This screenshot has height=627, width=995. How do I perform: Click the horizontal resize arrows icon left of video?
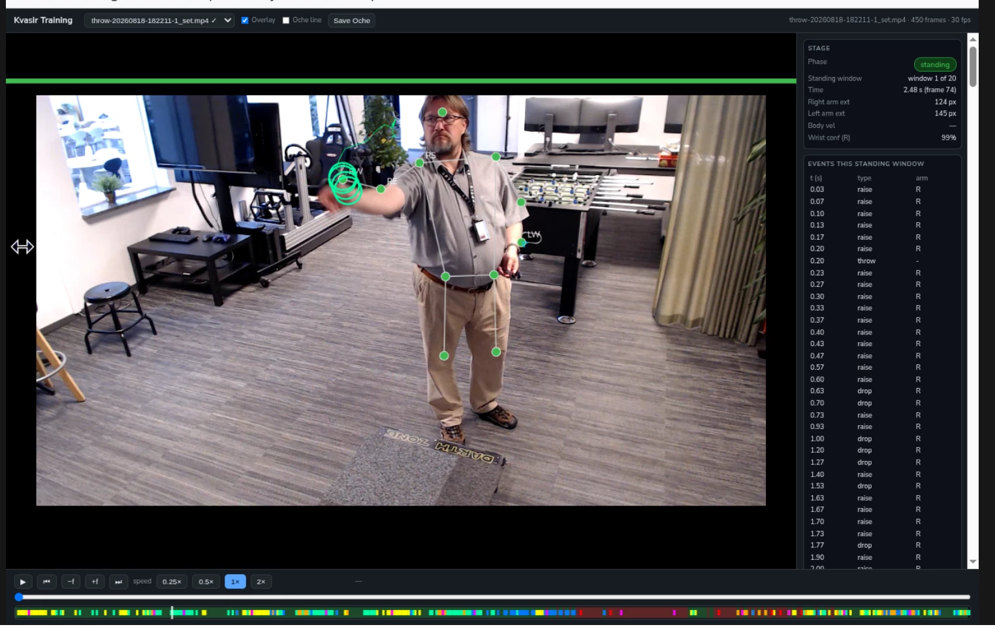pos(22,247)
